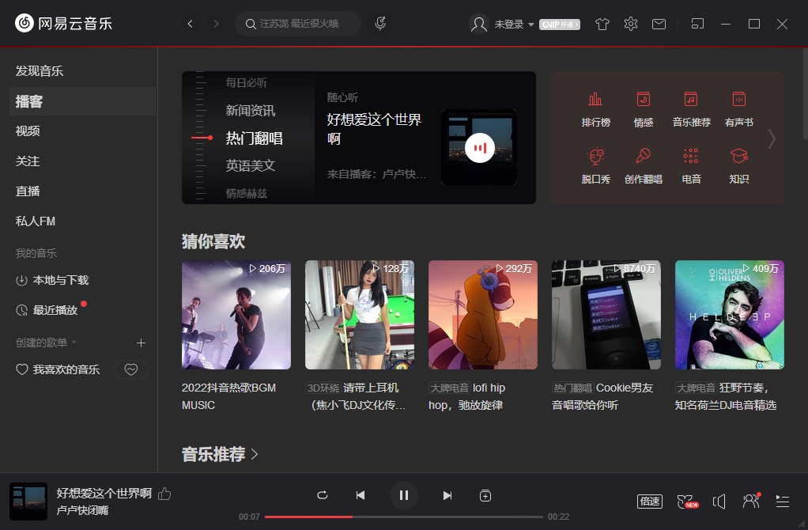
Task: Pause playback in the bottom bar
Action: pyautogui.click(x=403, y=495)
